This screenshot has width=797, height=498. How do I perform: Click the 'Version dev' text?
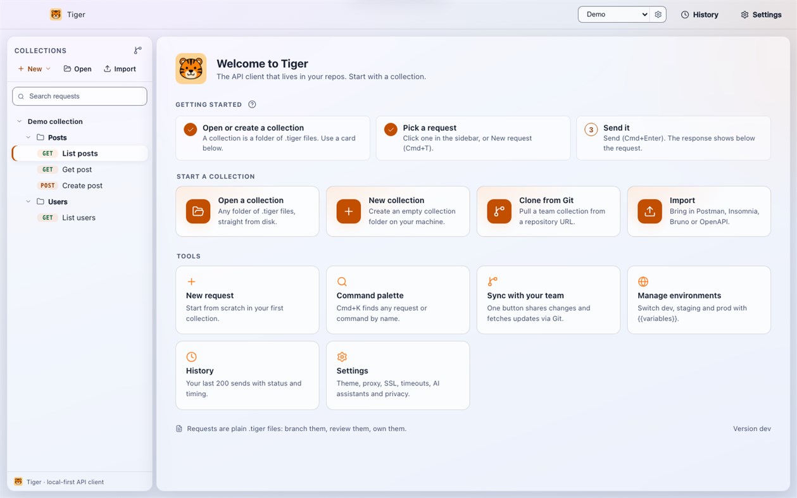tap(752, 429)
